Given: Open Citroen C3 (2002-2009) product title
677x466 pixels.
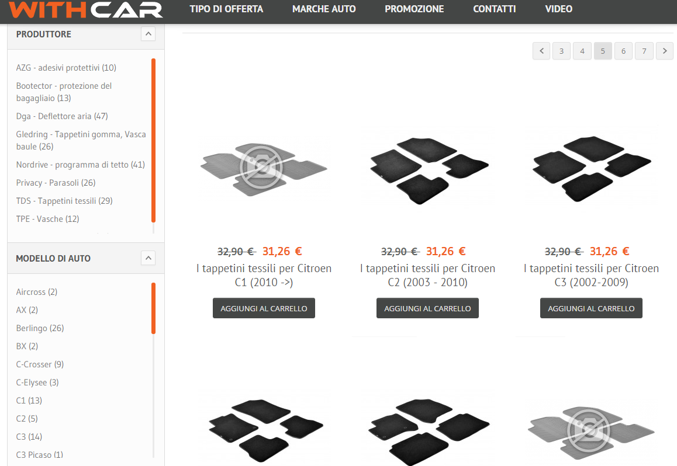Looking at the screenshot, I should point(591,275).
